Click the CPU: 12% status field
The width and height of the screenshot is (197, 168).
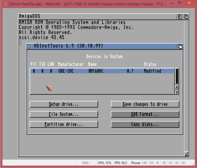105,163
